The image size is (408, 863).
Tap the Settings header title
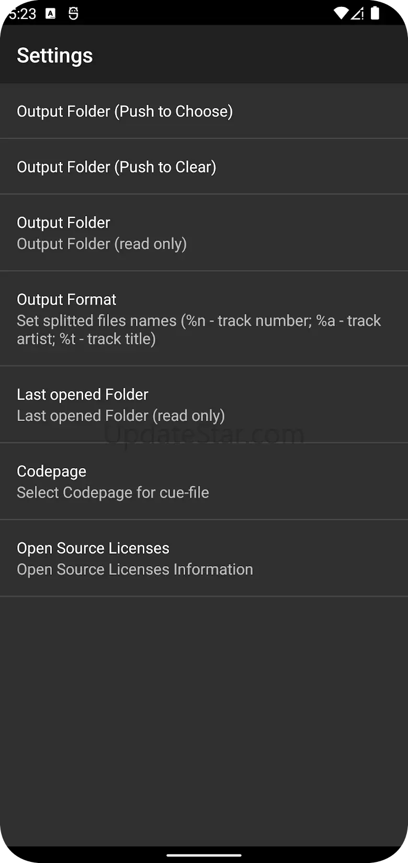click(x=55, y=56)
